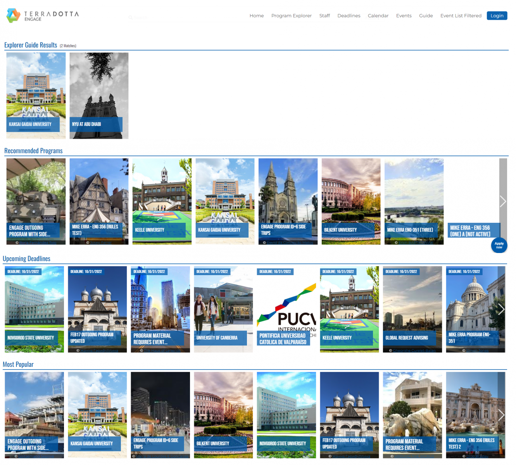The image size is (516, 465).
Task: Open Novgorod State University in Most Popular
Action: pos(286,415)
